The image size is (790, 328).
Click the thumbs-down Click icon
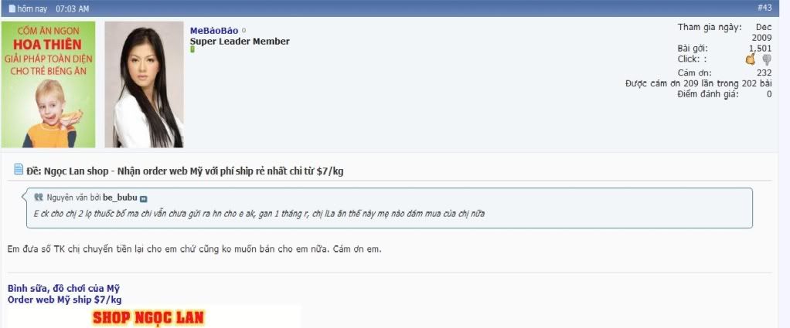click(767, 59)
